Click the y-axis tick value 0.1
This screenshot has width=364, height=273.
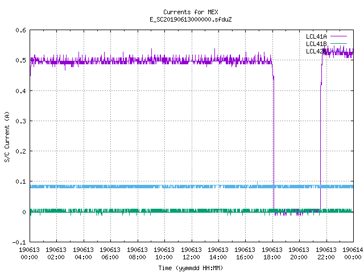tap(20, 181)
